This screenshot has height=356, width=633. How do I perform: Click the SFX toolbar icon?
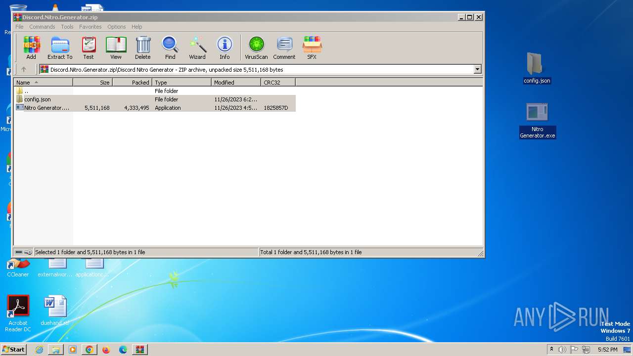[312, 48]
